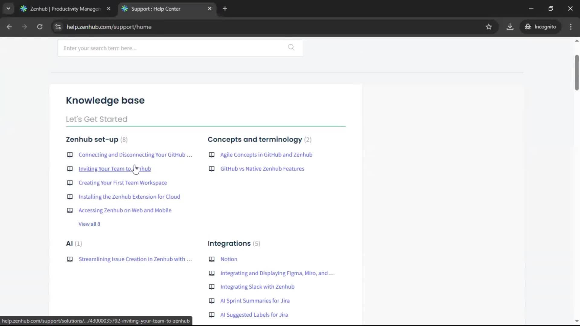Click the book icon beside the Notion article
This screenshot has height=326, width=580.
211,259
